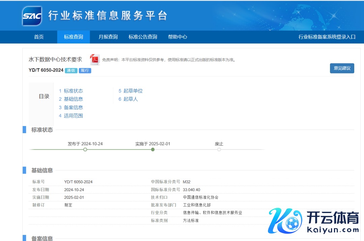This screenshot has width=364, height=241.
Task: Open 月报查询 in navigation bar
Action: (x=108, y=37)
